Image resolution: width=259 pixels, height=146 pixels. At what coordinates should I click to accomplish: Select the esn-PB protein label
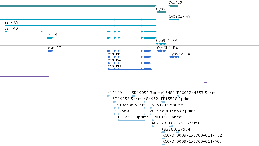click(x=114, y=54)
